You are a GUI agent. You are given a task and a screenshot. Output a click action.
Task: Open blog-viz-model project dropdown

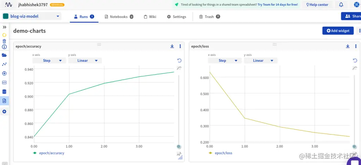[32, 16]
